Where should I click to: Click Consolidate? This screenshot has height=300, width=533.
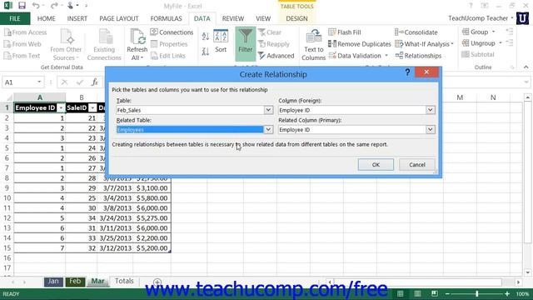coord(416,32)
